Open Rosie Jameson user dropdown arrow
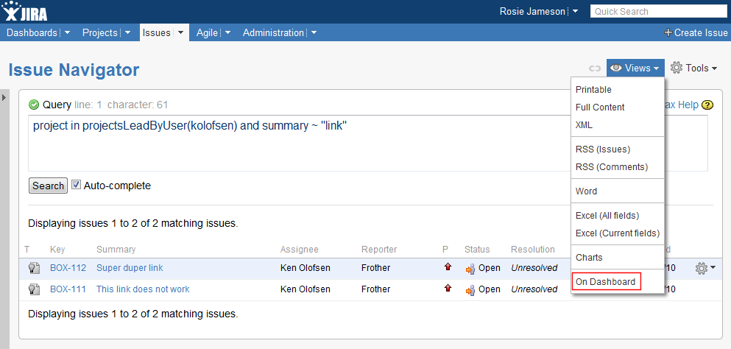The height and width of the screenshot is (349, 731). [575, 11]
